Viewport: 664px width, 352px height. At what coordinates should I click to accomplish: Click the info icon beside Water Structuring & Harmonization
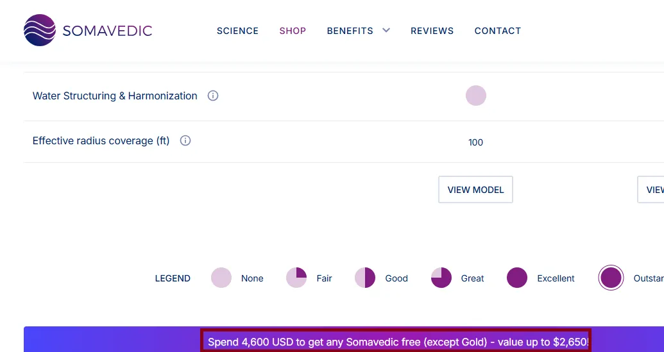point(213,96)
